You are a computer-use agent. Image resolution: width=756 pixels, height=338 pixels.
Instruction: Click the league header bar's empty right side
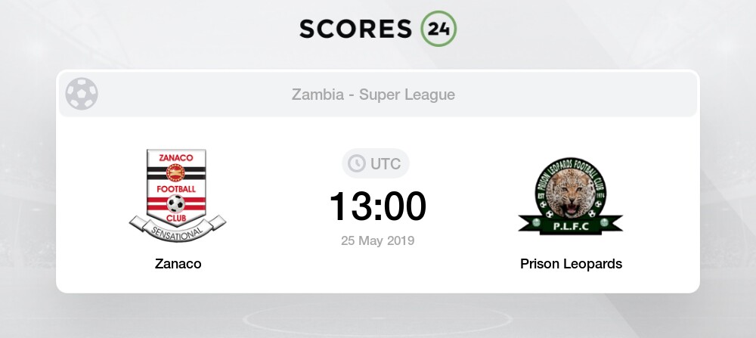tap(605, 95)
